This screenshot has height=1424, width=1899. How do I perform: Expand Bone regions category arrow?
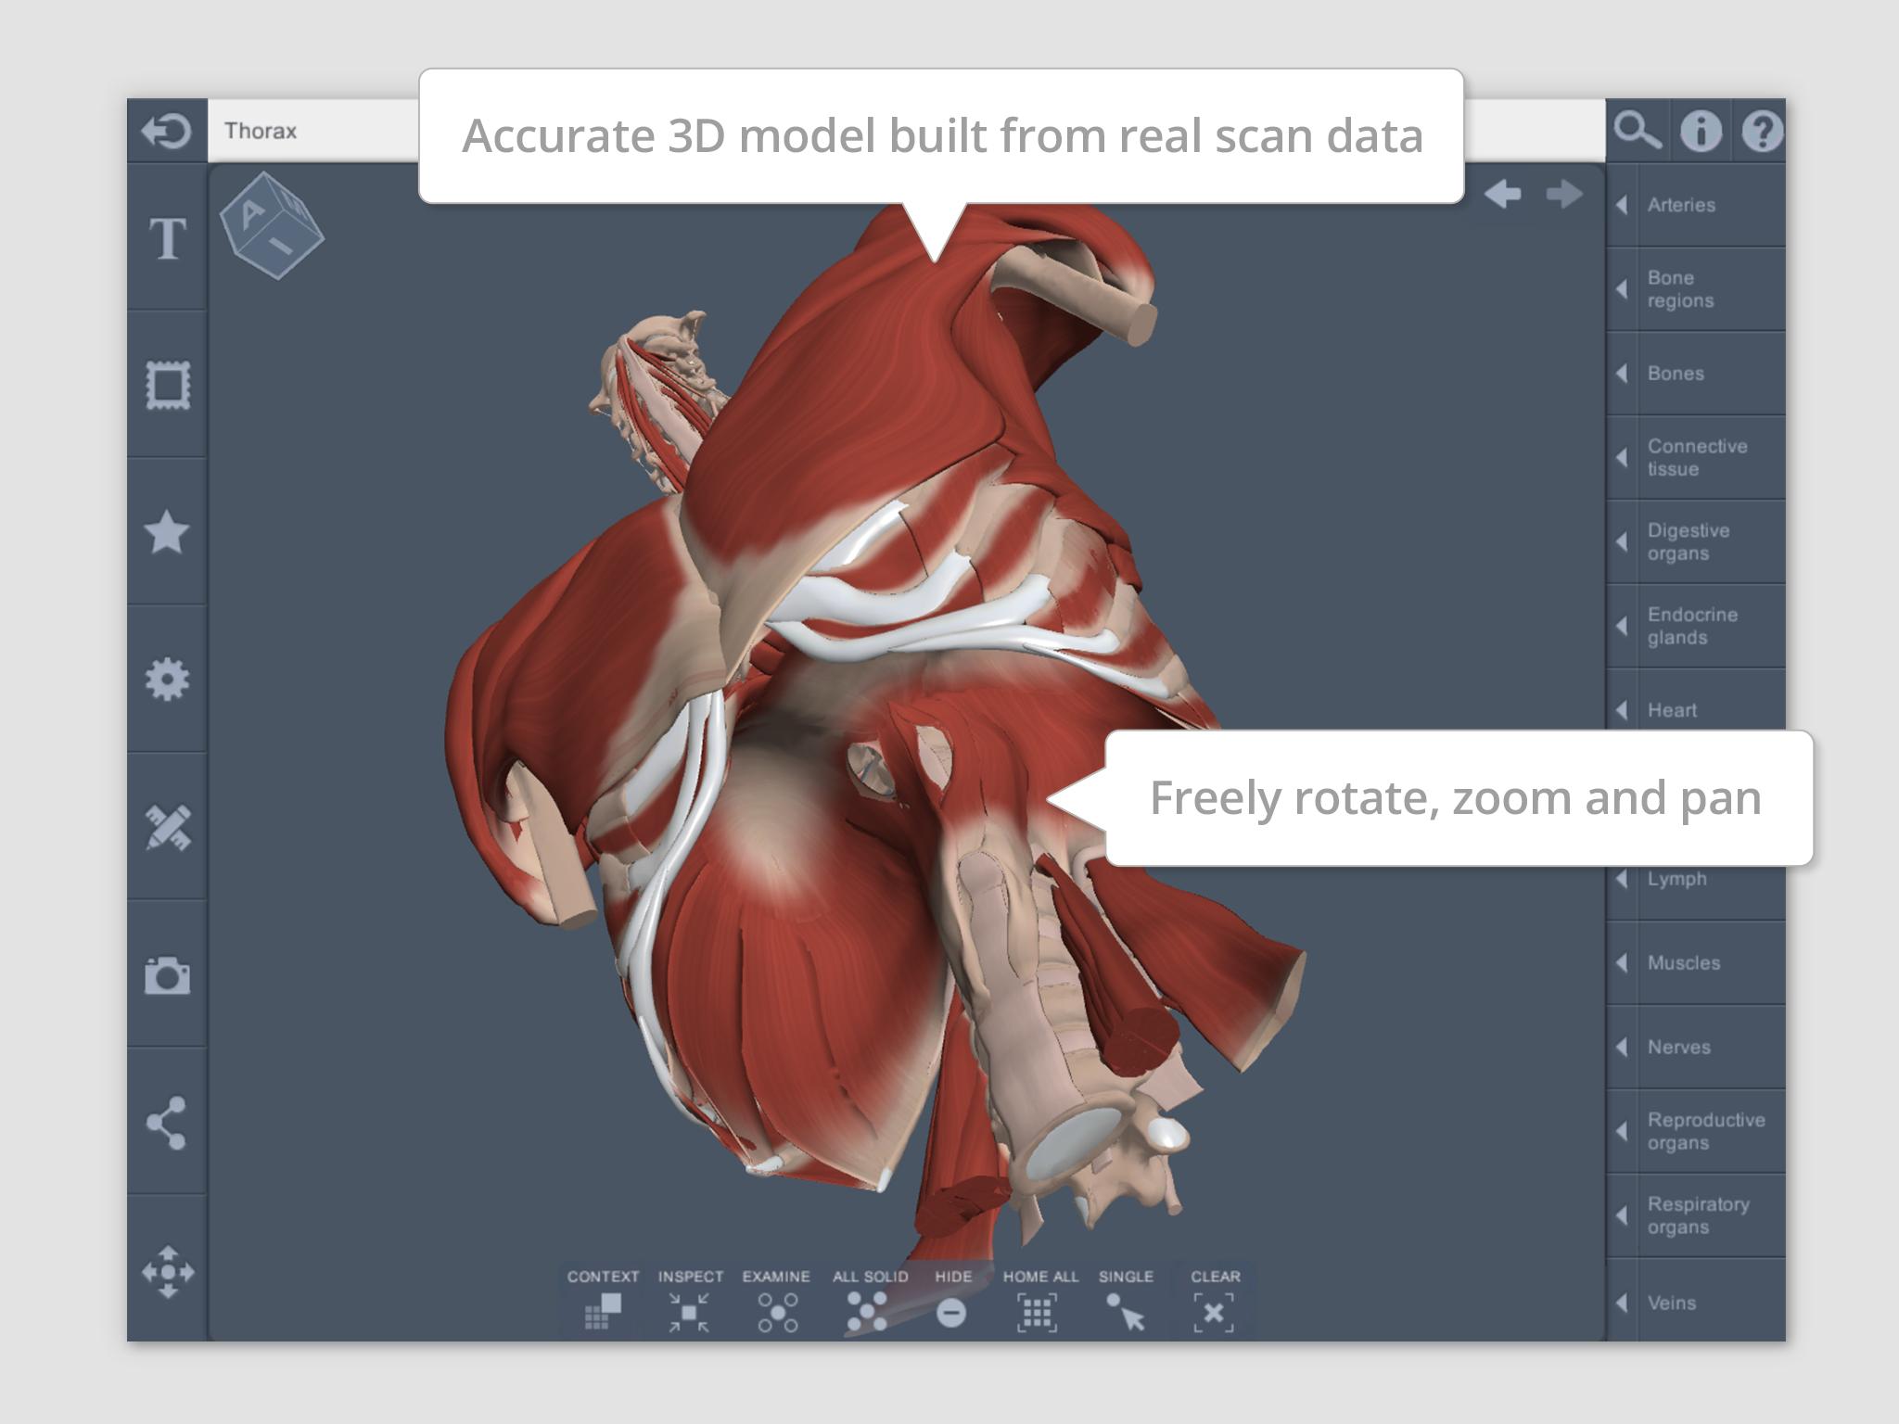coord(1622,289)
